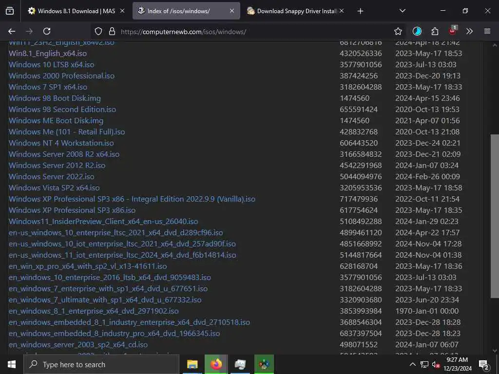Image resolution: width=499 pixels, height=374 pixels.
Task: Open the uBlock Origin shield icon
Action: click(x=453, y=31)
